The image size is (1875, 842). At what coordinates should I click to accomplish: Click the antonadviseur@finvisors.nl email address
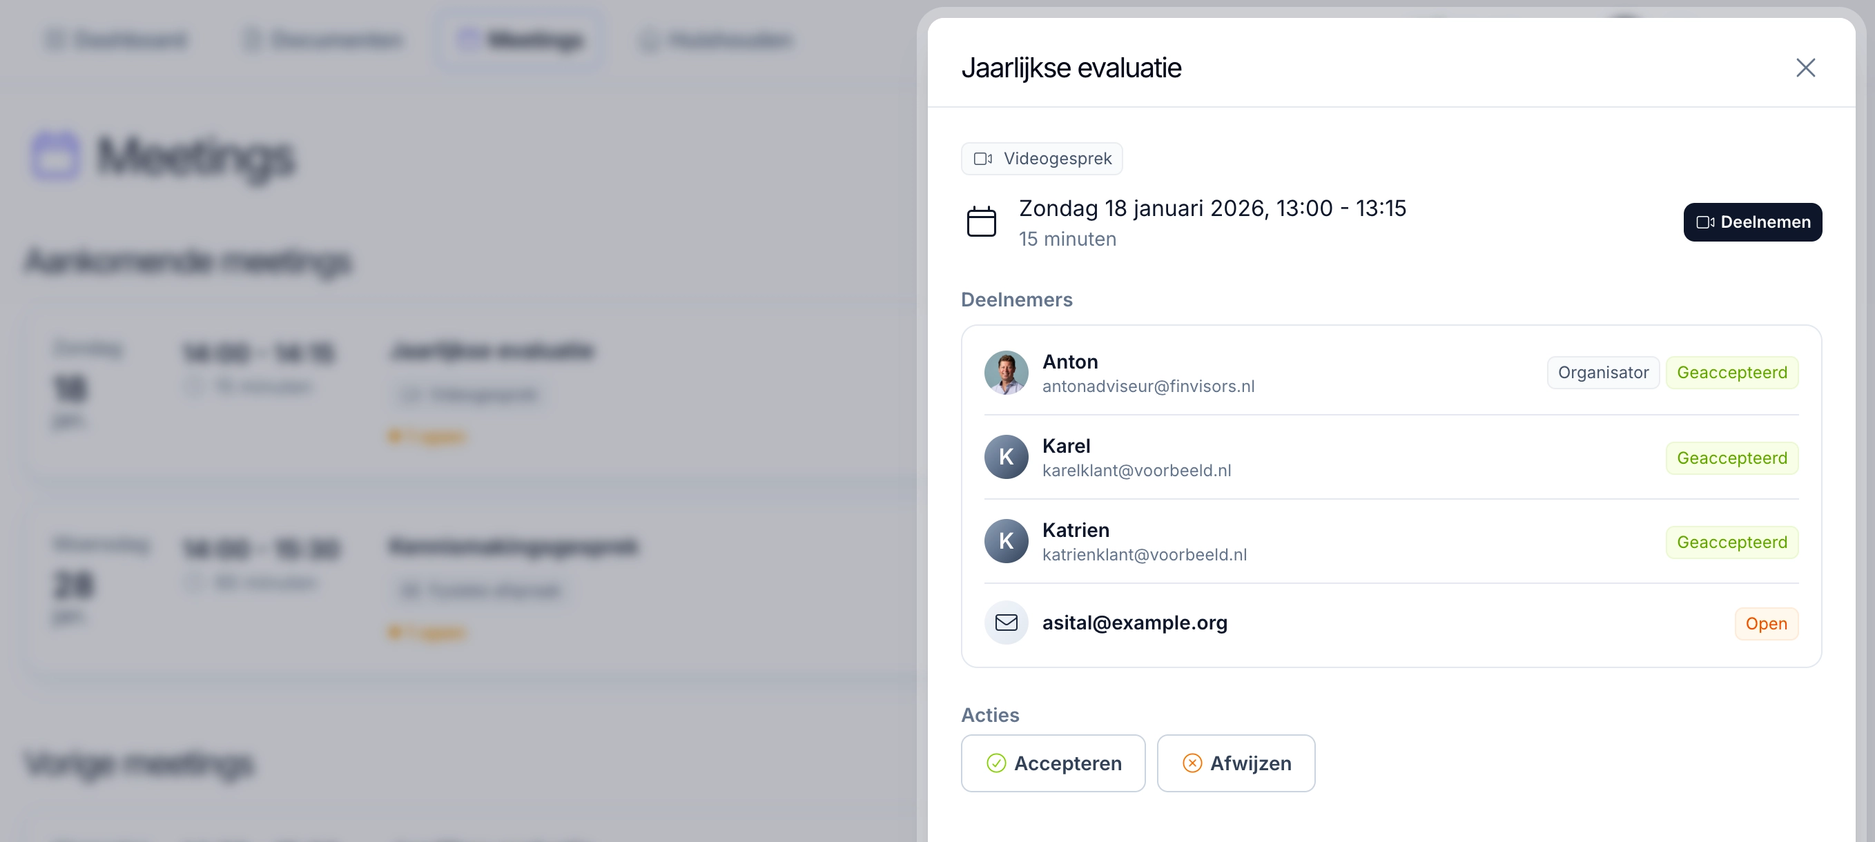coord(1148,386)
